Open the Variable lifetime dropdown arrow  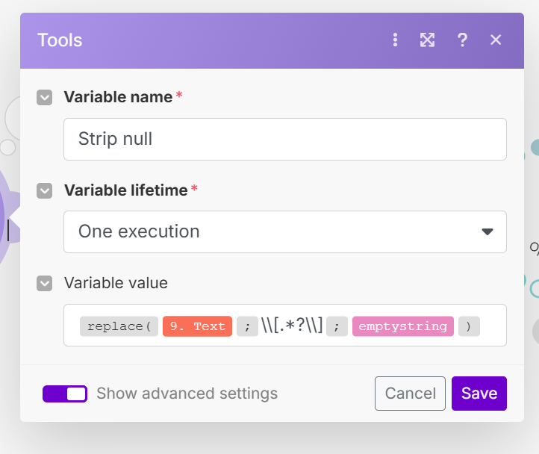tap(487, 231)
